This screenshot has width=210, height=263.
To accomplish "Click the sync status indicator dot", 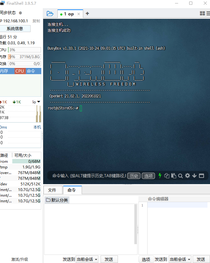I will [20, 13].
